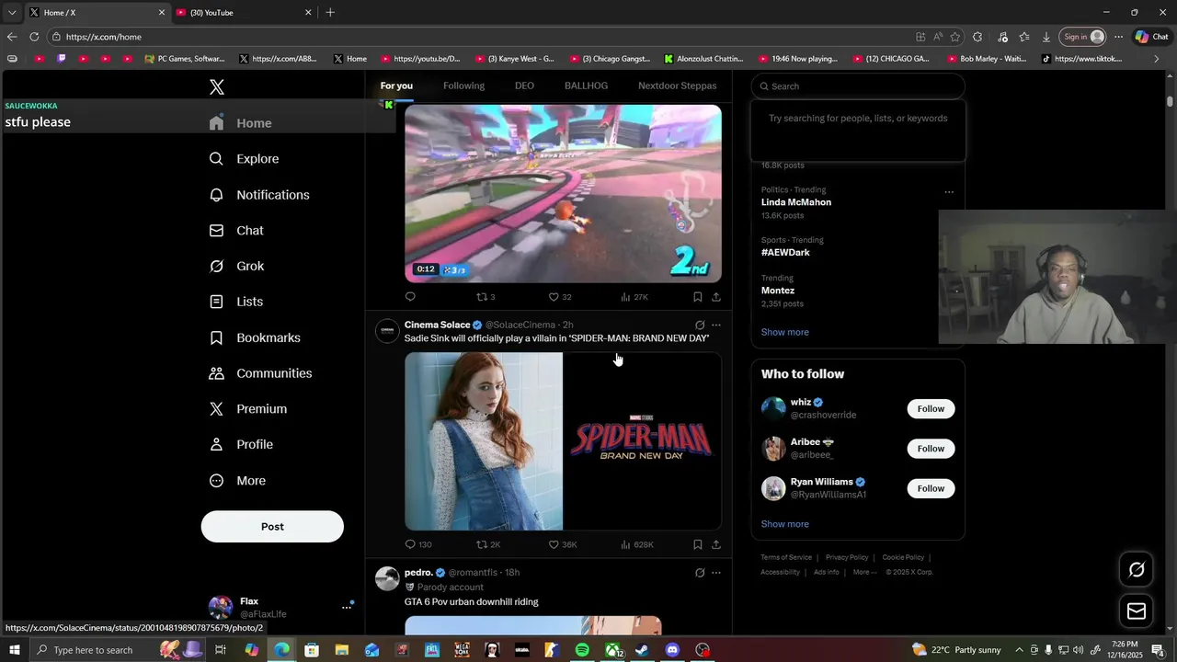
Task: Open the #AEWDark trending topic
Action: (x=785, y=253)
